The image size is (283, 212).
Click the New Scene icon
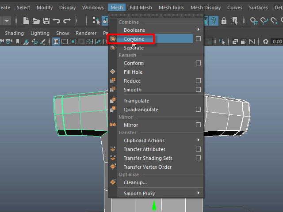tap(26, 21)
